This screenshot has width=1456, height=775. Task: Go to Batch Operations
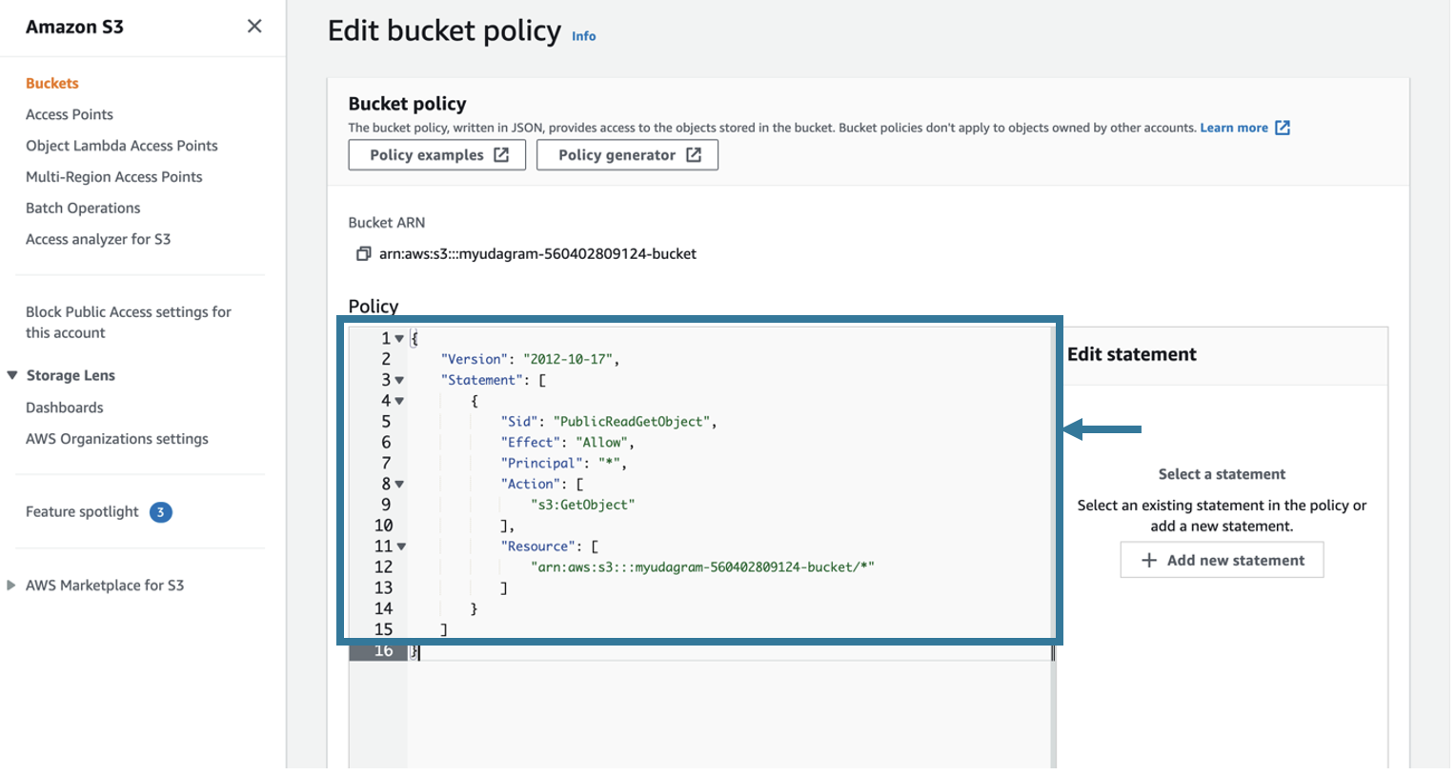coord(82,208)
